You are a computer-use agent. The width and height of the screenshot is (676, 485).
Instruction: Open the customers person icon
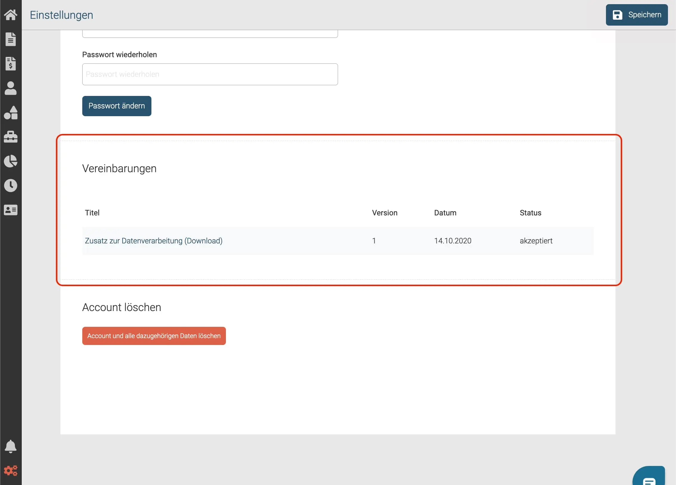click(11, 88)
